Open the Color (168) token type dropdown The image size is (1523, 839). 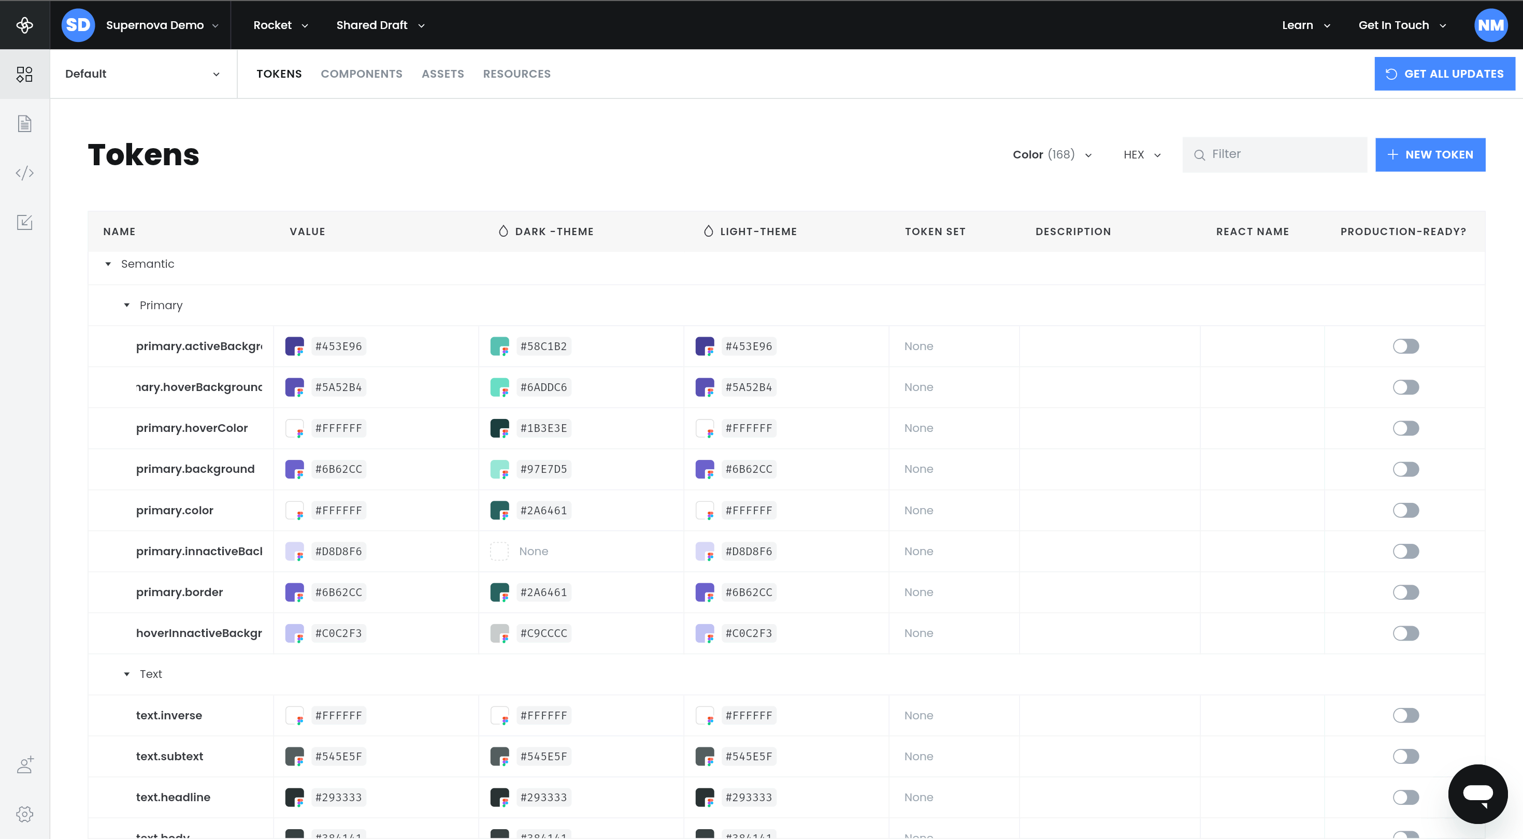pos(1052,154)
